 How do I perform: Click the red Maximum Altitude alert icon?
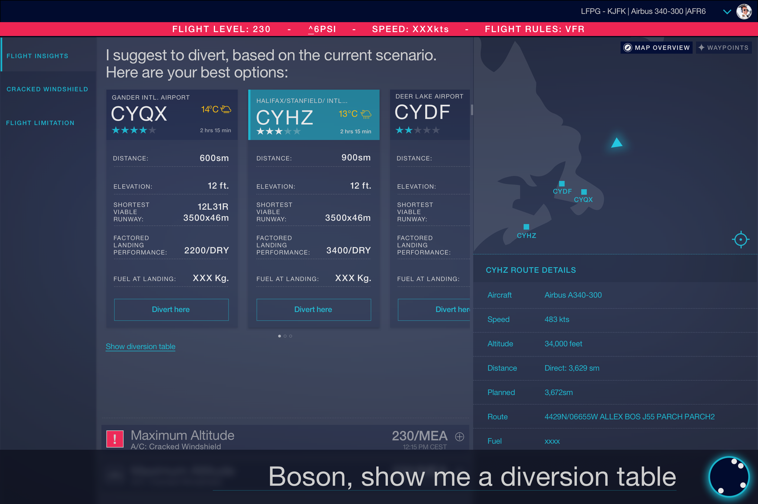tap(115, 439)
